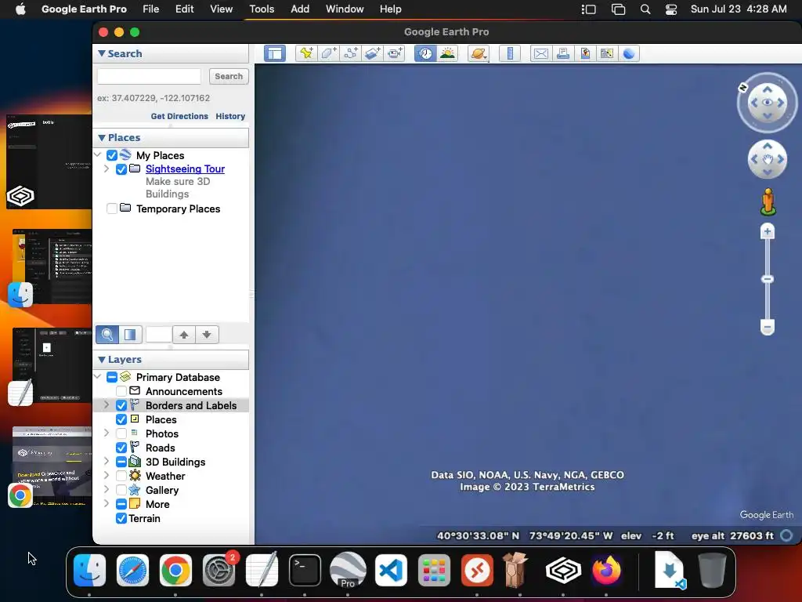Select the Add Polygon tool
The height and width of the screenshot is (602, 802).
pos(328,53)
